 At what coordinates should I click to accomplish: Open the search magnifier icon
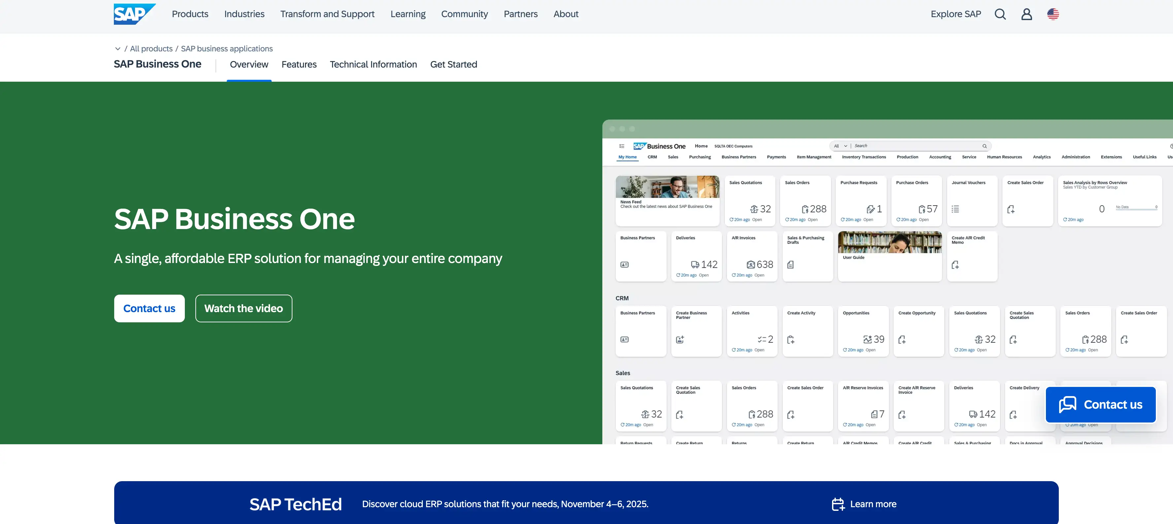point(1000,14)
